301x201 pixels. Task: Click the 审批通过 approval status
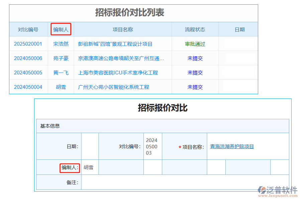coord(195,44)
